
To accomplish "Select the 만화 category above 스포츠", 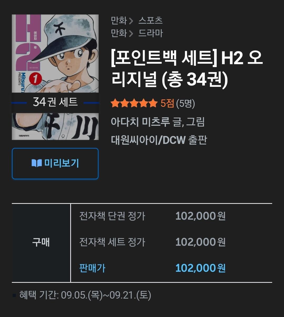I will click(119, 20).
